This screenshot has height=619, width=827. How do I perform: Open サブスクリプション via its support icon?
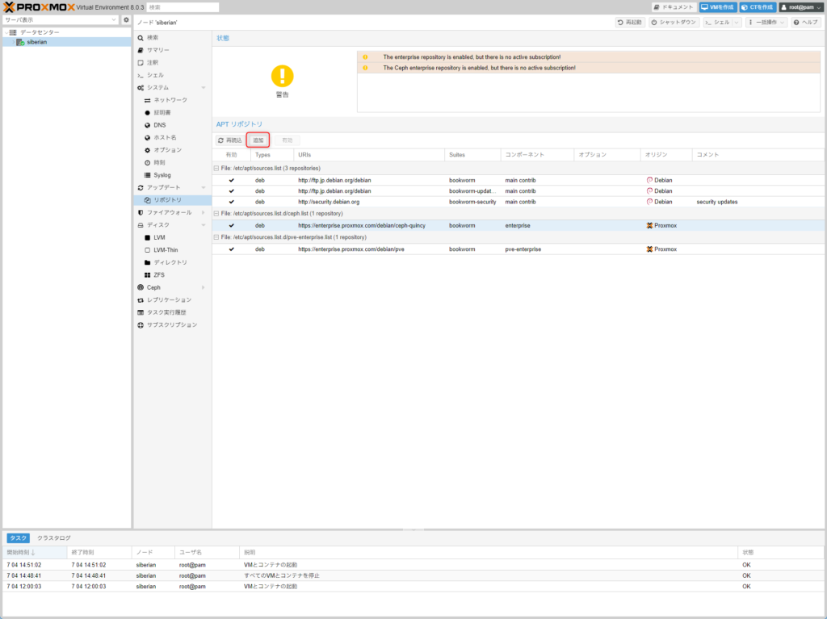tap(141, 325)
